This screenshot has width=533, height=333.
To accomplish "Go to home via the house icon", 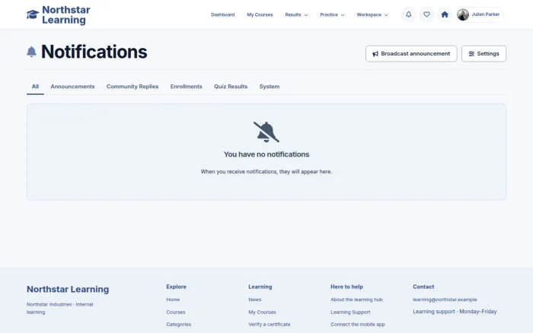I will click(x=445, y=14).
